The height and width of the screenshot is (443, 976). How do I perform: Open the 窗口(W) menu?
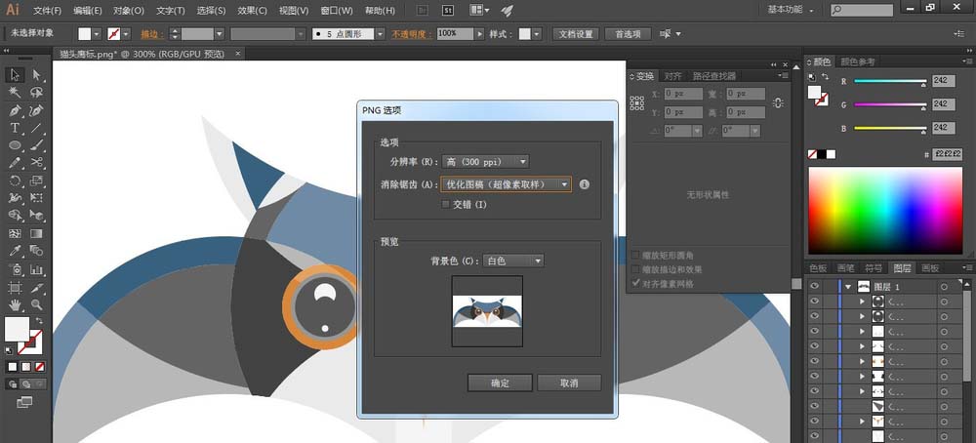[336, 11]
